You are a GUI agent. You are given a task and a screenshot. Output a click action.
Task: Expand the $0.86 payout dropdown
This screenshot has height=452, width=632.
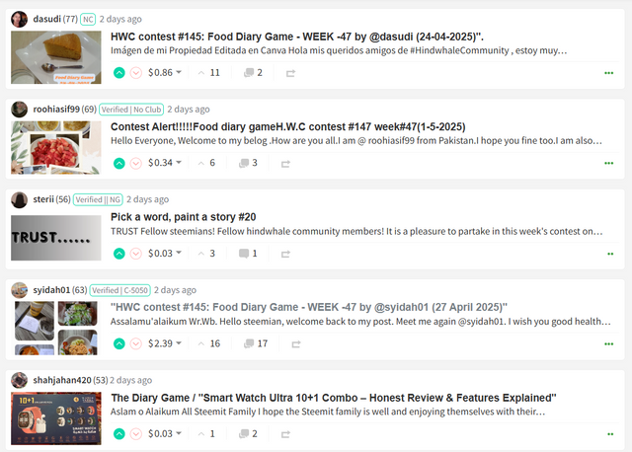tap(165, 72)
